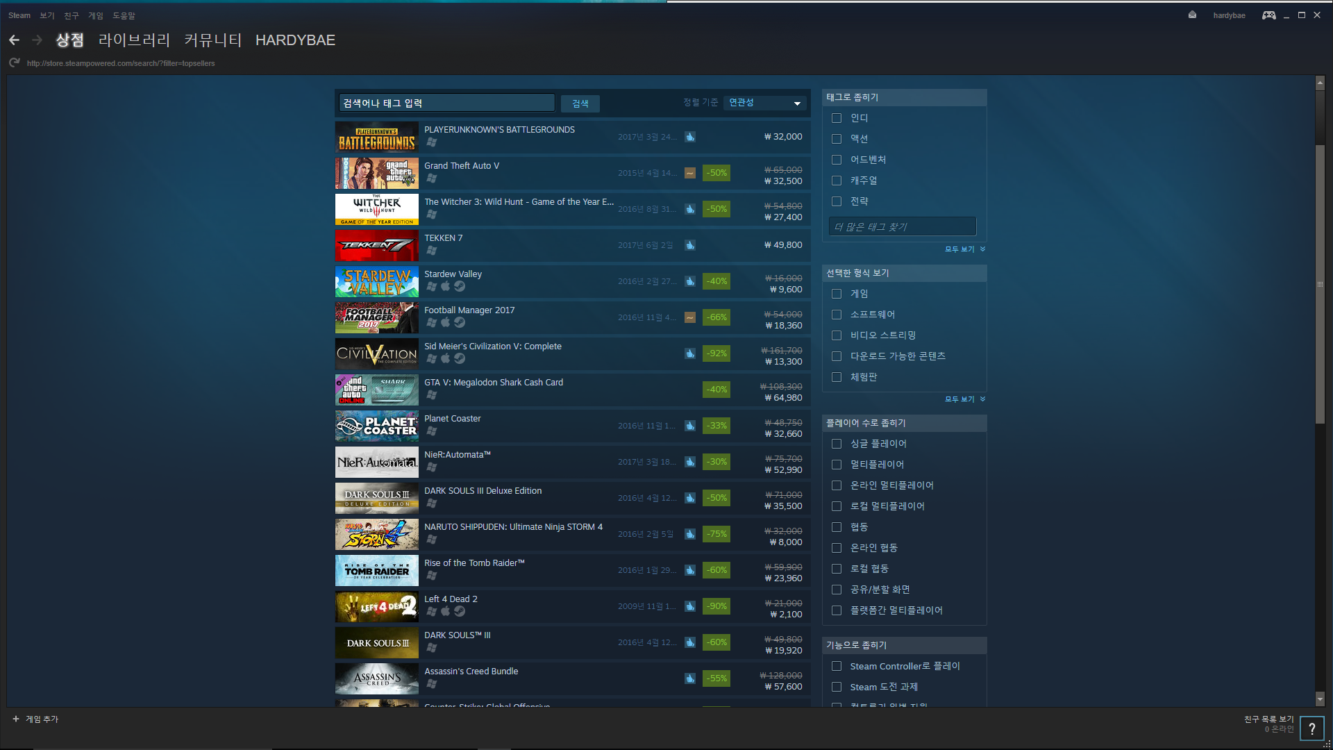Click the SteamOS icon under Civilization V: Complete

point(460,358)
